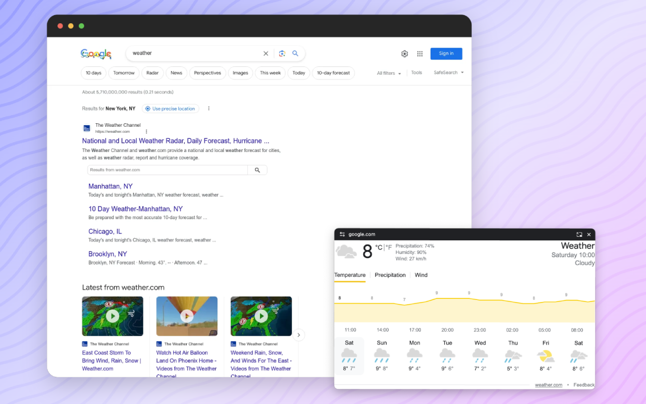Screen dimensions: 646x404
Task: Show next videos with the carousel arrow
Action: 299,335
